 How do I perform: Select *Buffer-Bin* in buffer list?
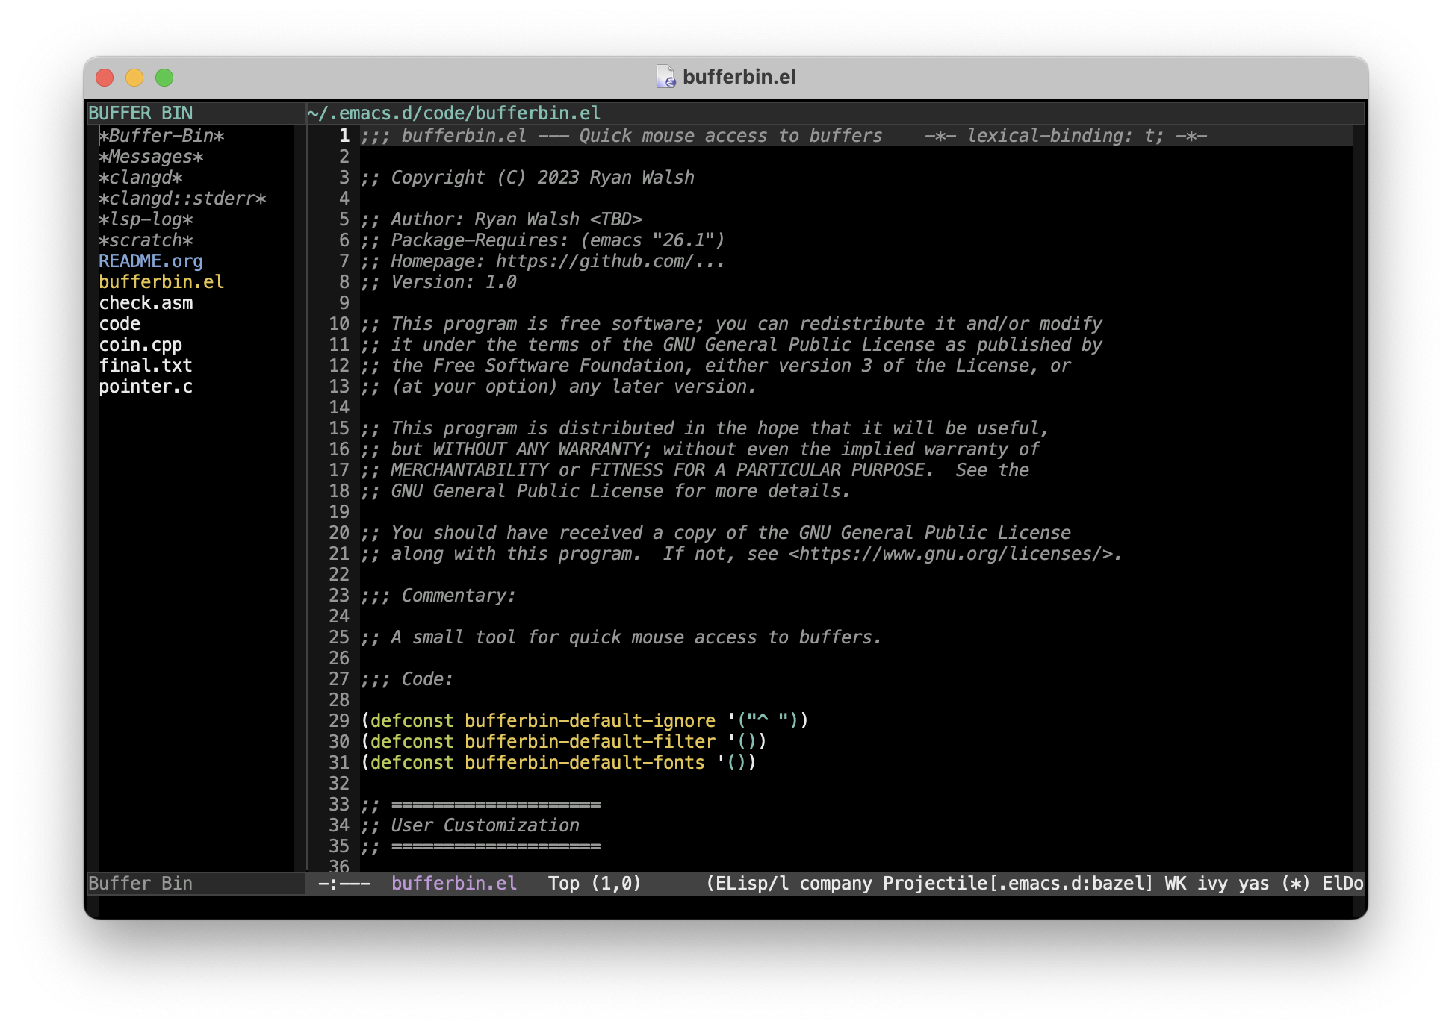(x=161, y=136)
